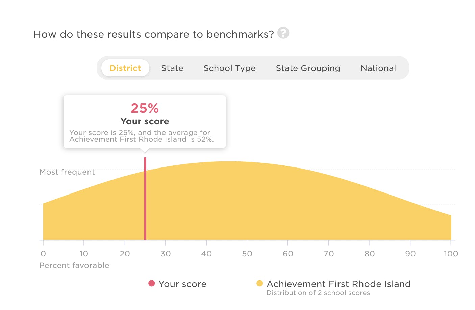This screenshot has width=475, height=310.
Task: Click the Achievement First Rhode Island legend label
Action: (339, 284)
